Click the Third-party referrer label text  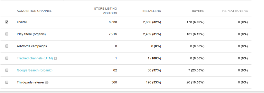click(x=30, y=82)
